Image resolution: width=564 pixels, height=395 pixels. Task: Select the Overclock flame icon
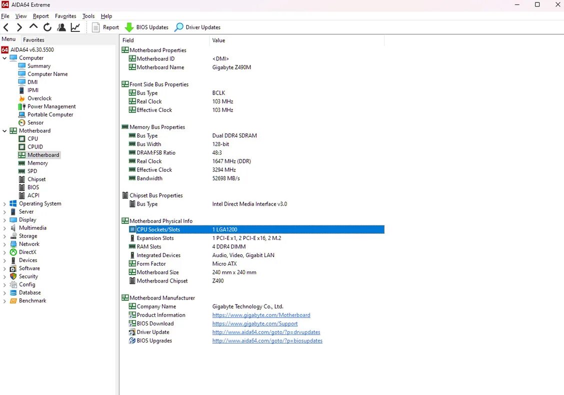tap(22, 98)
